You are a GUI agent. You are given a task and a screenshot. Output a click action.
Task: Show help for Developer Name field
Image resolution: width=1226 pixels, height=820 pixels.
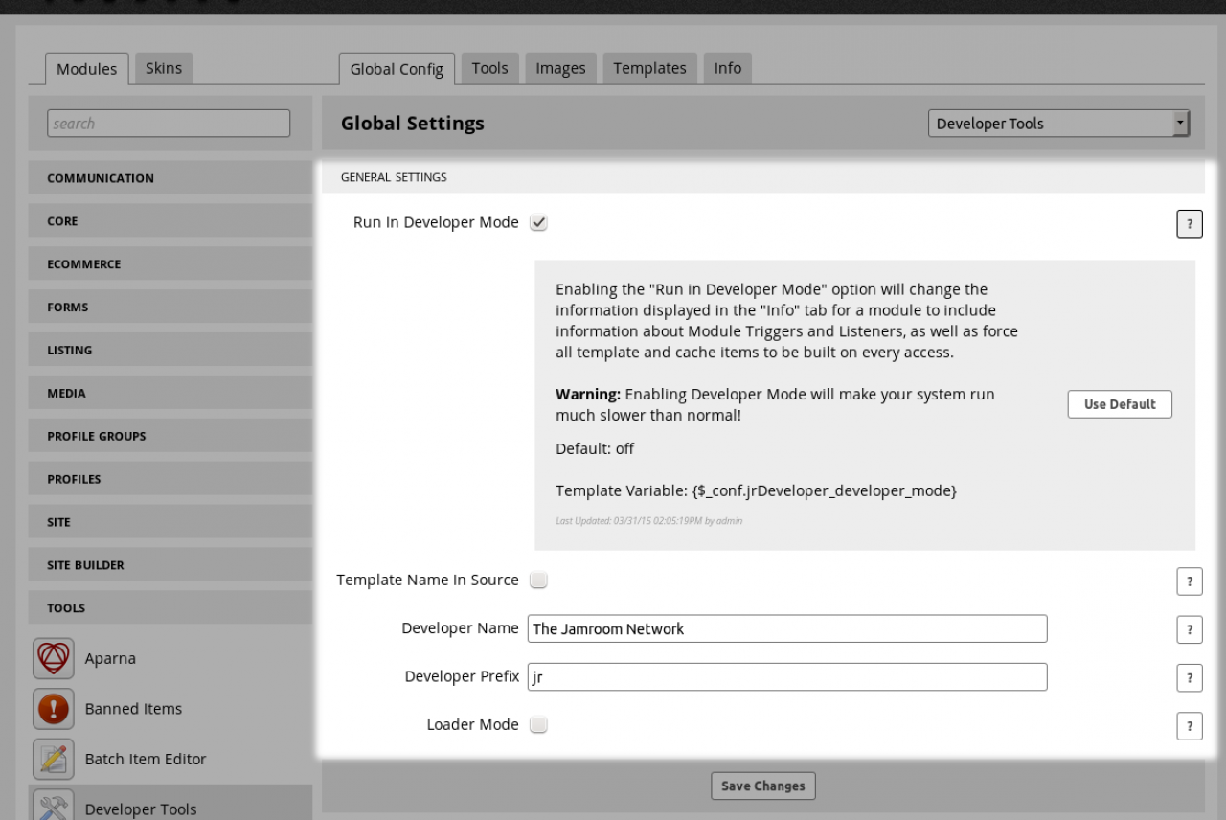pos(1189,629)
